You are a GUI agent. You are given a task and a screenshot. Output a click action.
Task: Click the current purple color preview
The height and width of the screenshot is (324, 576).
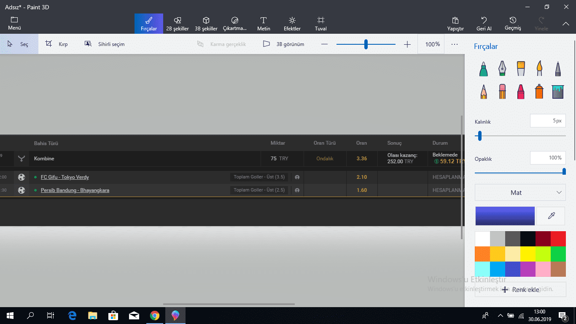tap(505, 216)
